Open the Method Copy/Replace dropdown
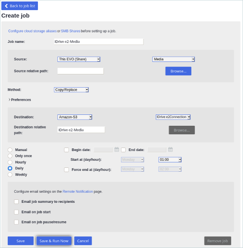Image resolution: width=243 pixels, height=248 pixels. coord(71,90)
